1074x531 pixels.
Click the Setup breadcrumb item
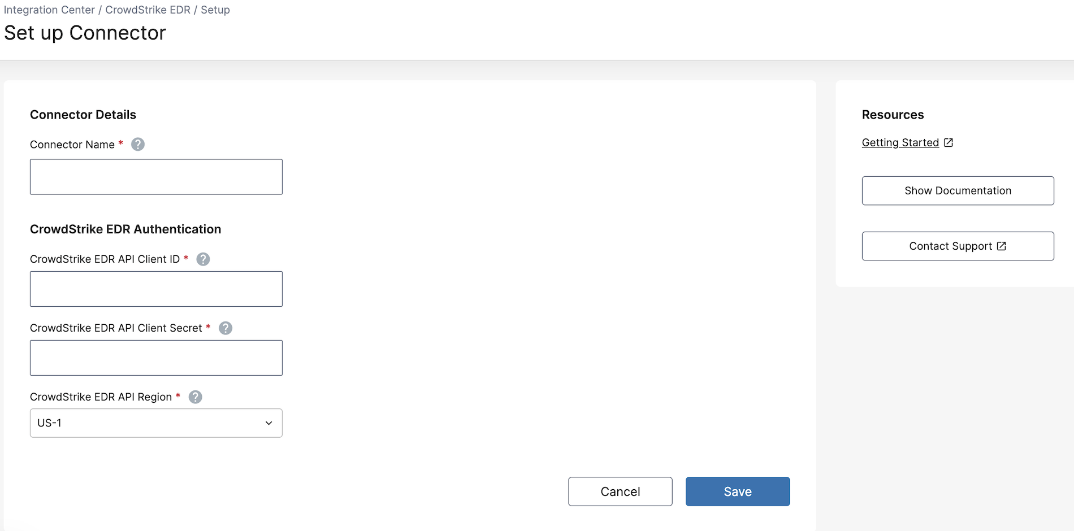(x=215, y=10)
